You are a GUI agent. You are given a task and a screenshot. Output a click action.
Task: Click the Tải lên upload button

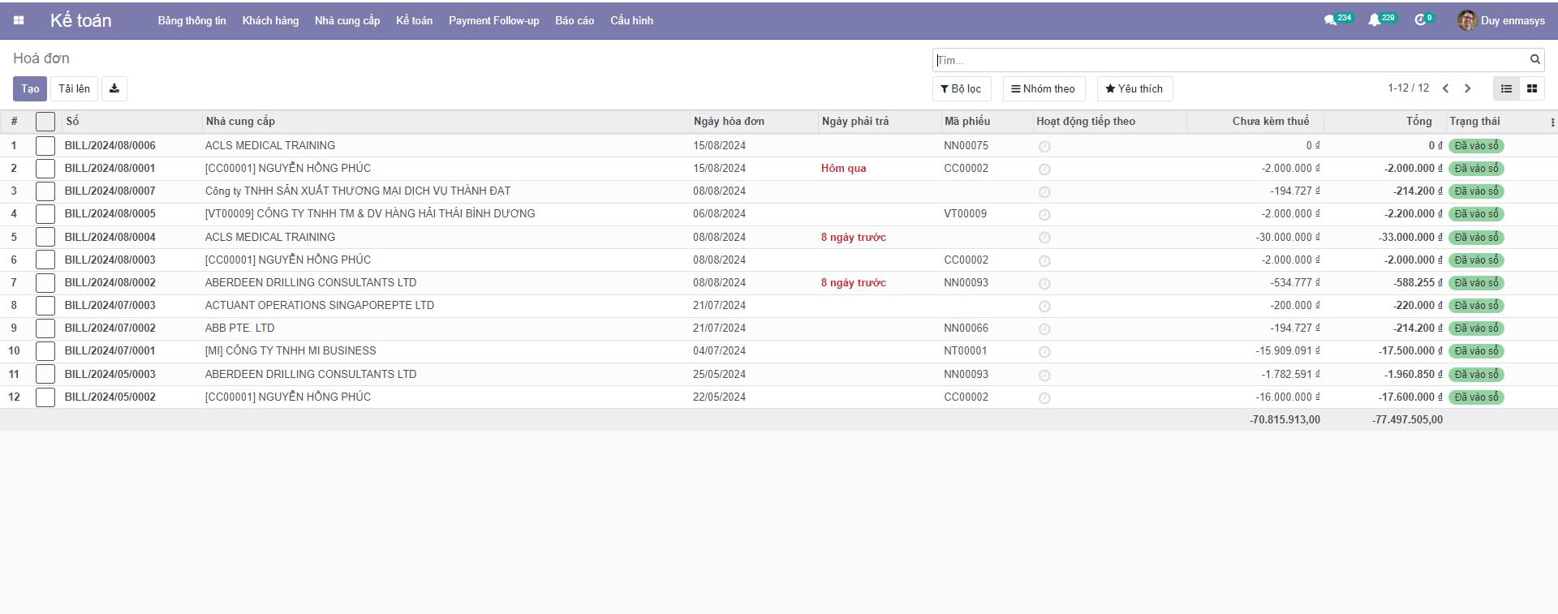click(74, 88)
